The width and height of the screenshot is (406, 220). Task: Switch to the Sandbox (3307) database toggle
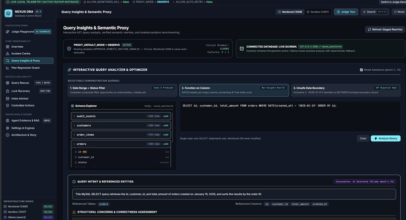point(318,12)
